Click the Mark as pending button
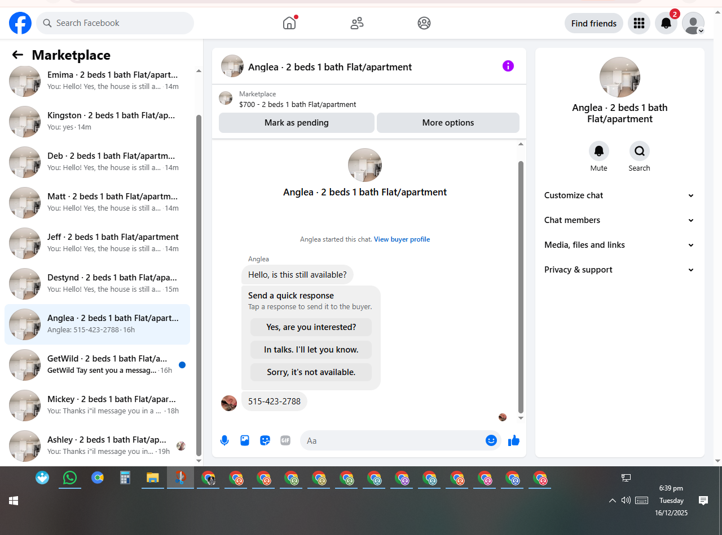The height and width of the screenshot is (535, 722). (297, 123)
